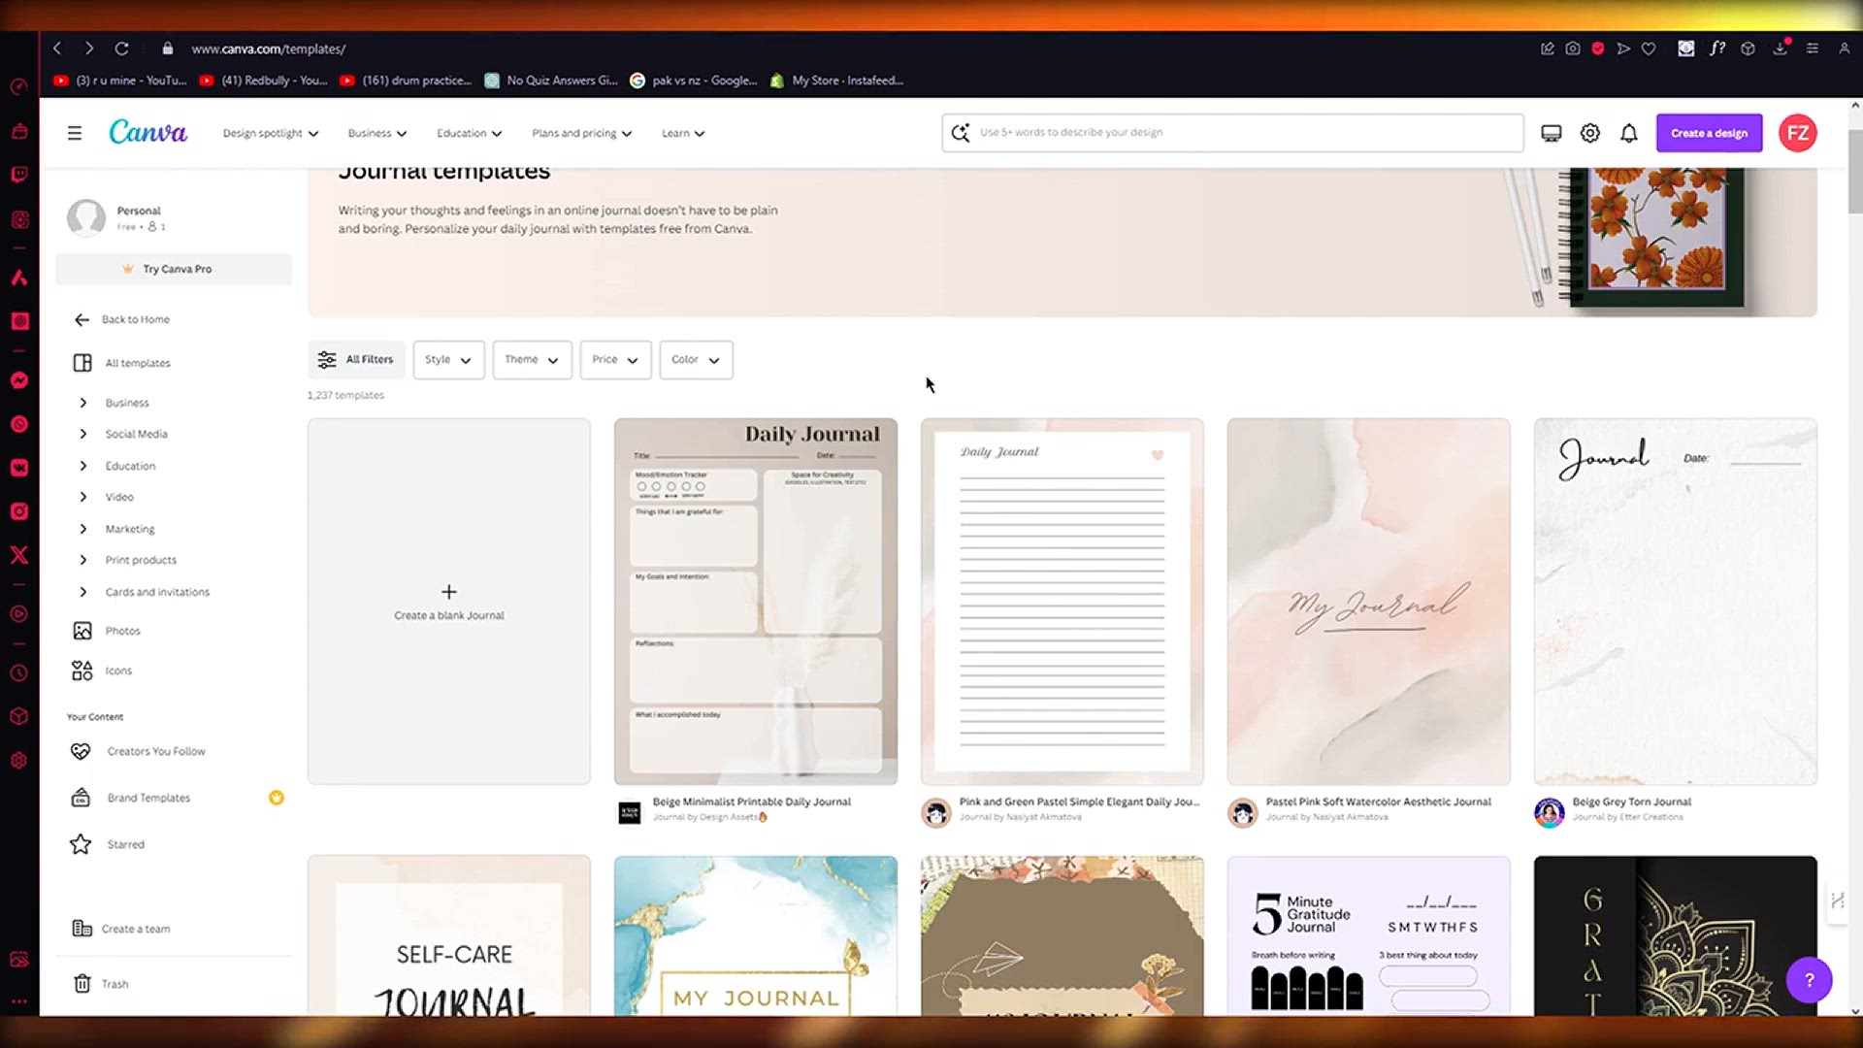Open the Business top menu
The width and height of the screenshot is (1863, 1048).
coord(377,133)
